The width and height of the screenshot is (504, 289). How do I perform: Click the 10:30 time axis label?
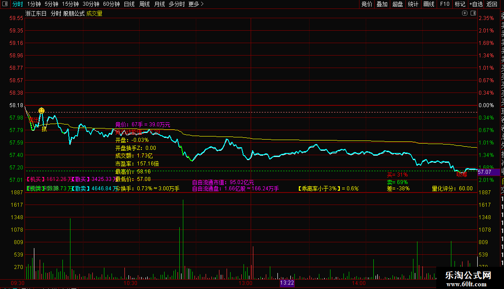coord(130,283)
